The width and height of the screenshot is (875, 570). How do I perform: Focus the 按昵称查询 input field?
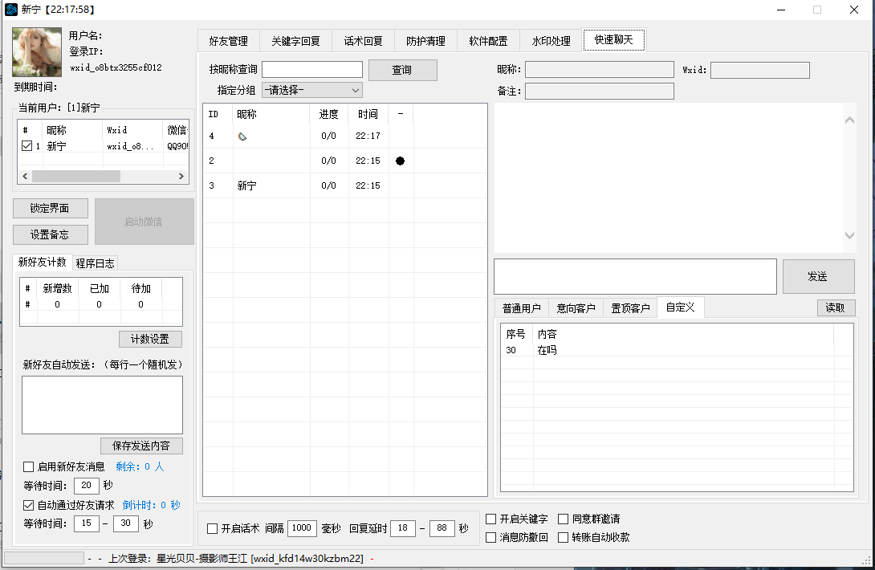(x=311, y=70)
